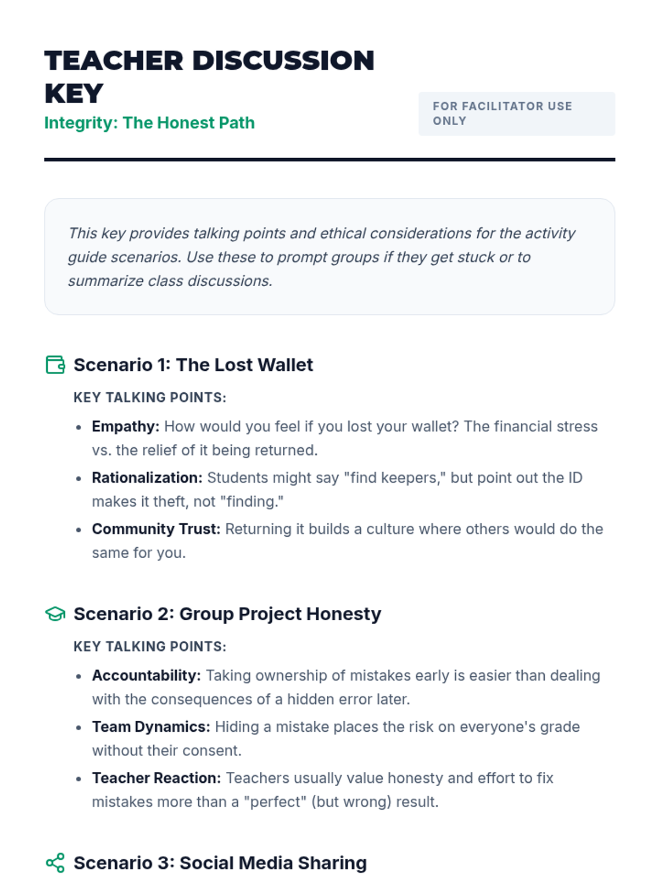This screenshot has width=659, height=879.
Task: Click "Key Talking Points" label under Scenario 1
Action: [150, 397]
